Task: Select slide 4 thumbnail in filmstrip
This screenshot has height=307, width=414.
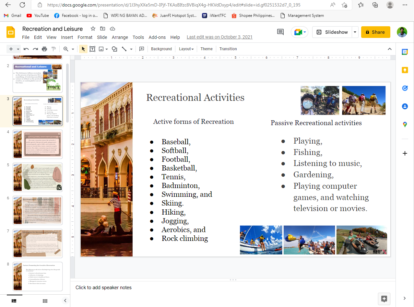Action: pyautogui.click(x=38, y=144)
